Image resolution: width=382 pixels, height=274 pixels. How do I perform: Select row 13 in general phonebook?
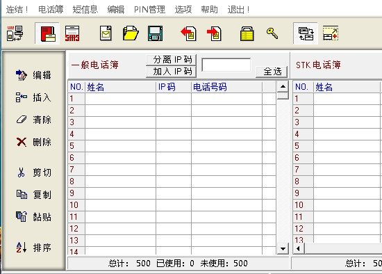point(172,241)
